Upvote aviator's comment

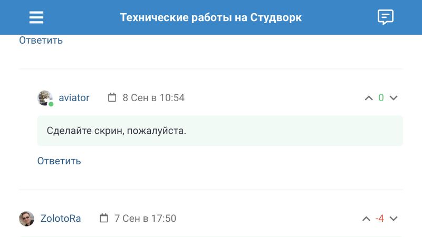[369, 98]
